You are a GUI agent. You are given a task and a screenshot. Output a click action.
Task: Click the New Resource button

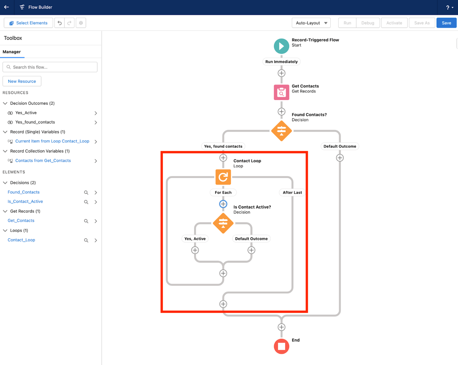coord(22,81)
